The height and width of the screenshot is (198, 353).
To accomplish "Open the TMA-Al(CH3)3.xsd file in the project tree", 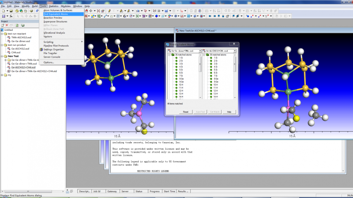I will click(x=22, y=37).
